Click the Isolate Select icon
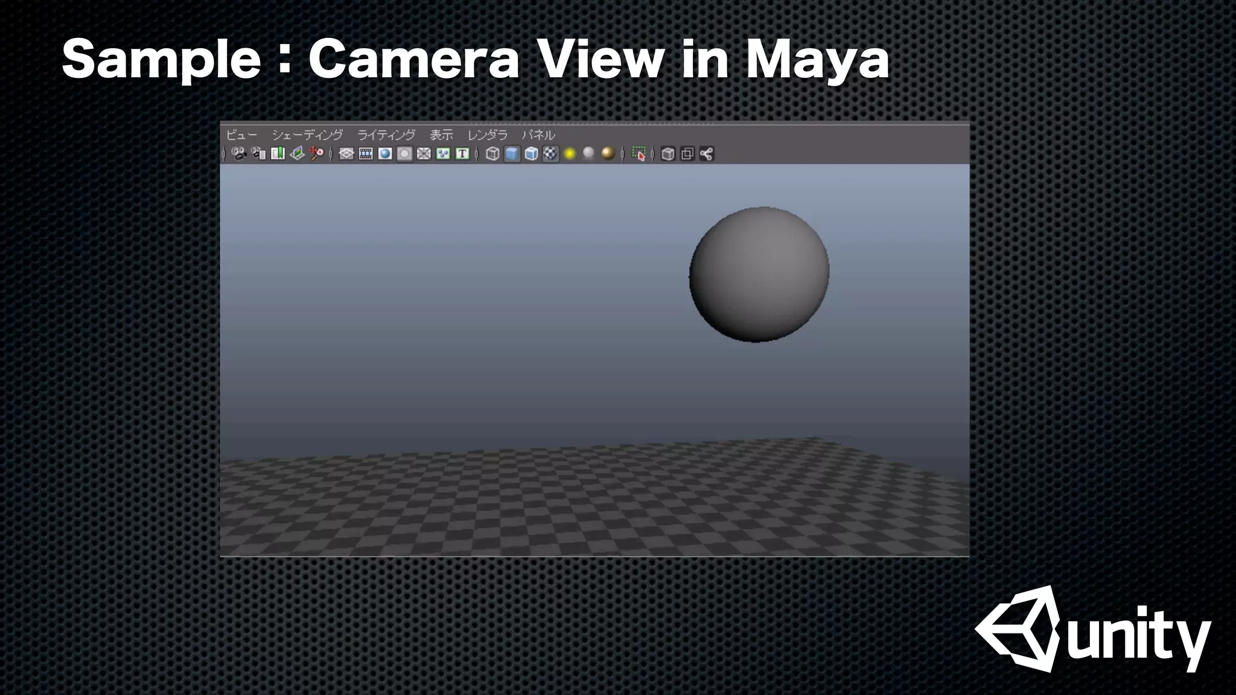This screenshot has width=1236, height=695. pos(639,154)
